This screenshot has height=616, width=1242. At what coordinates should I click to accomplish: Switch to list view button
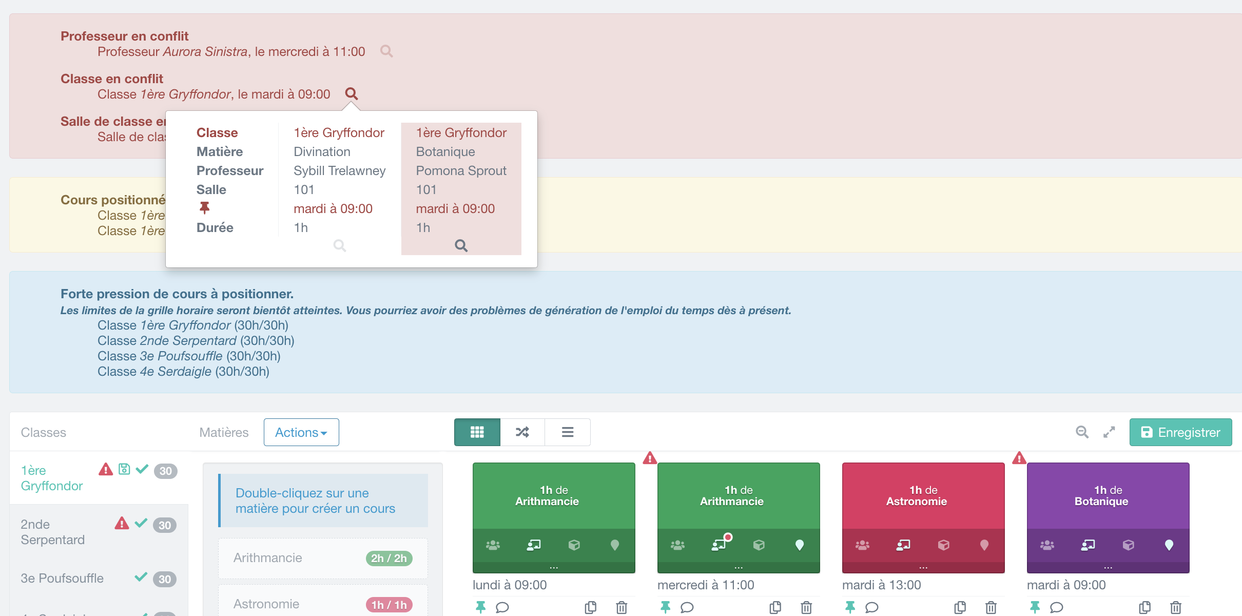pos(567,432)
